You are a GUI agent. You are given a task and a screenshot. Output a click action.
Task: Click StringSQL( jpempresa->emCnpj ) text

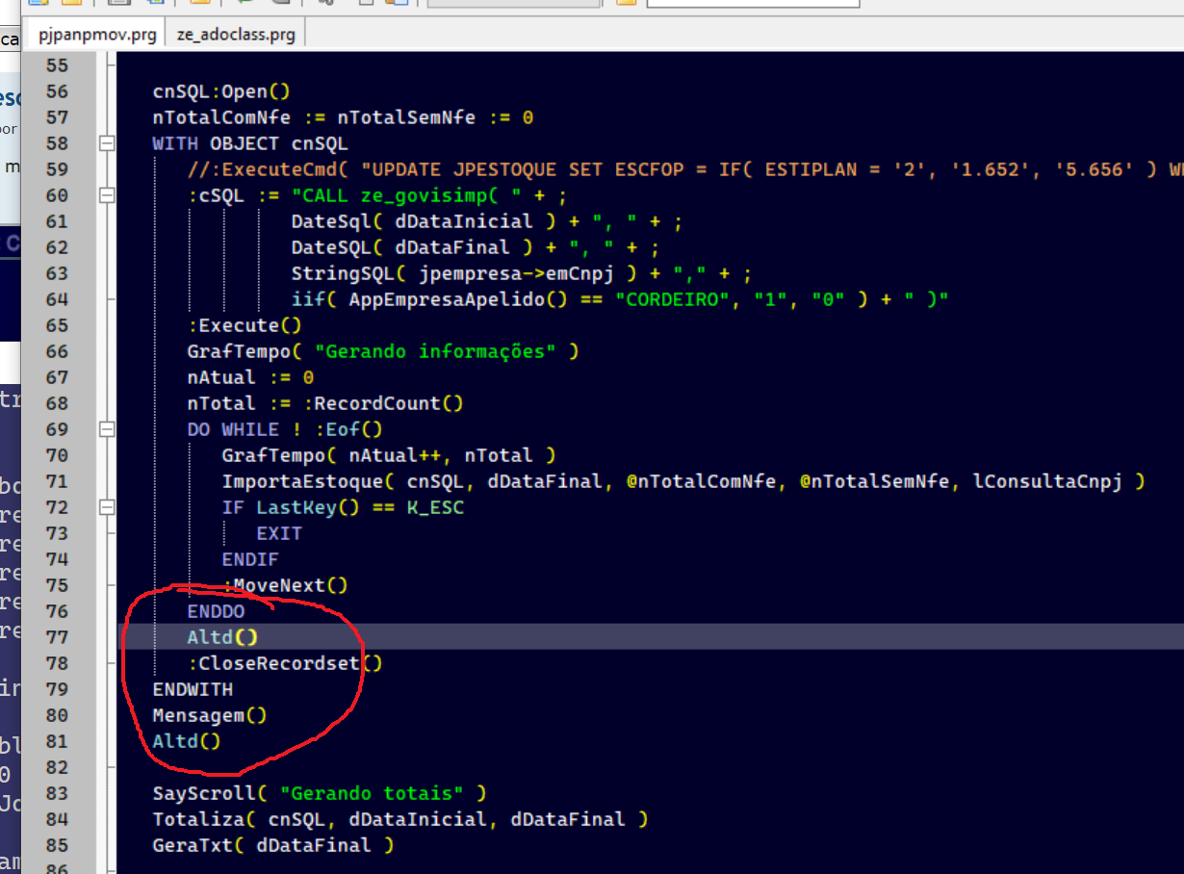[x=465, y=273]
